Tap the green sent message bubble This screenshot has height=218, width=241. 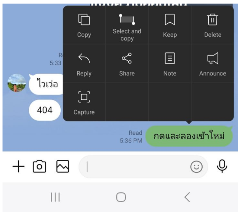[189, 136]
